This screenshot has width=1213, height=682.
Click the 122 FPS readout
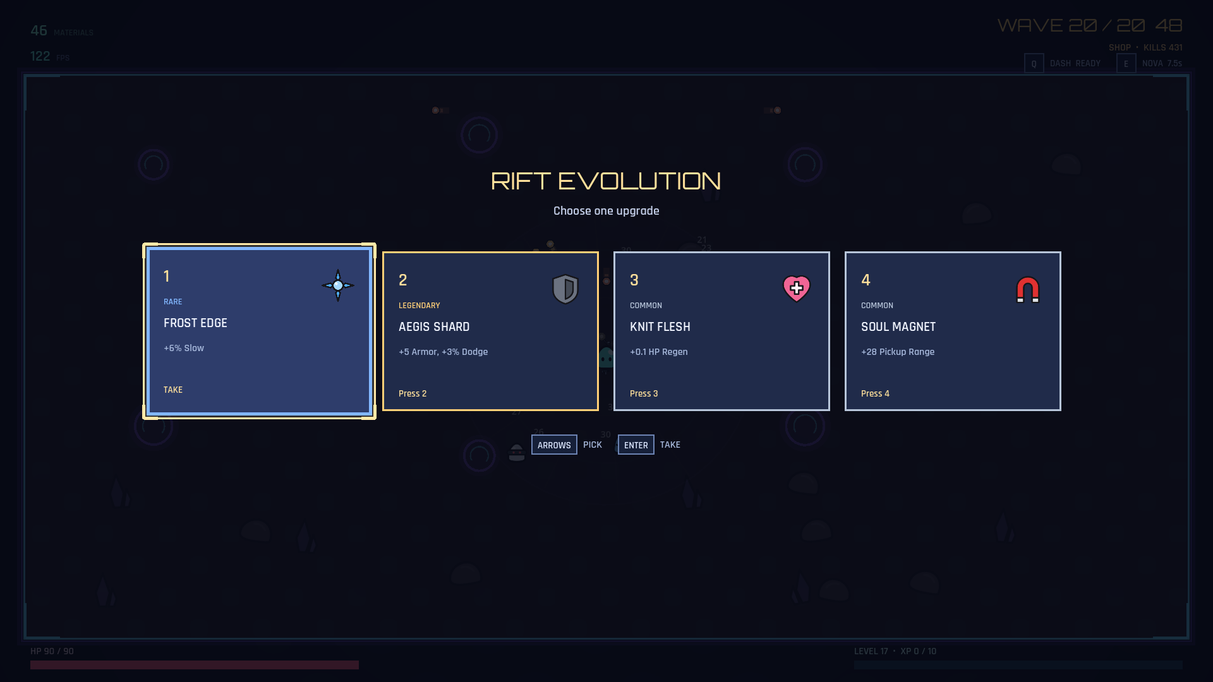coord(50,56)
